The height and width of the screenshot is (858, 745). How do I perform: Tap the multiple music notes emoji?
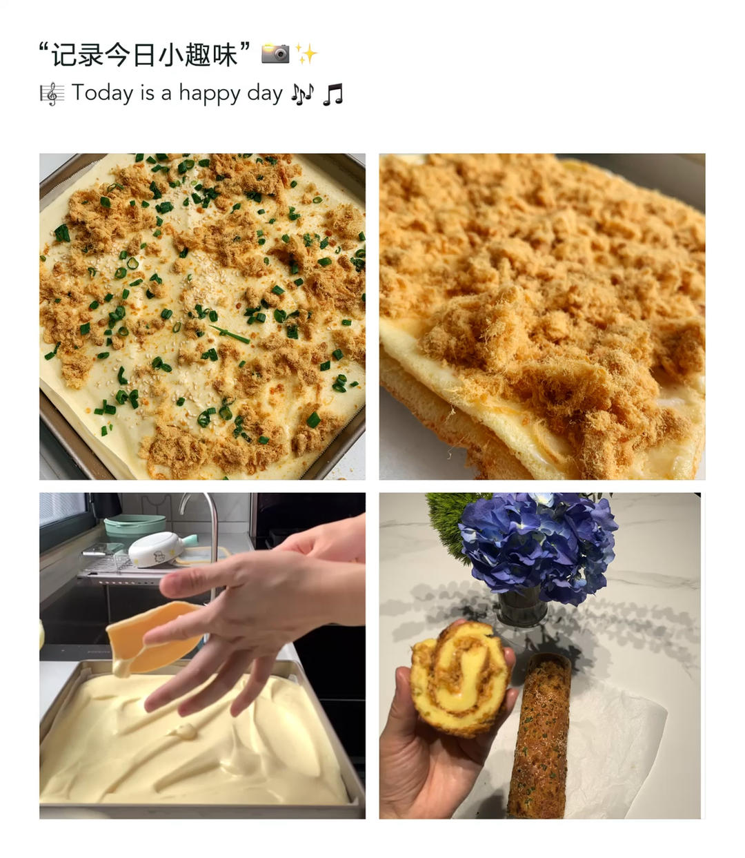(x=302, y=94)
